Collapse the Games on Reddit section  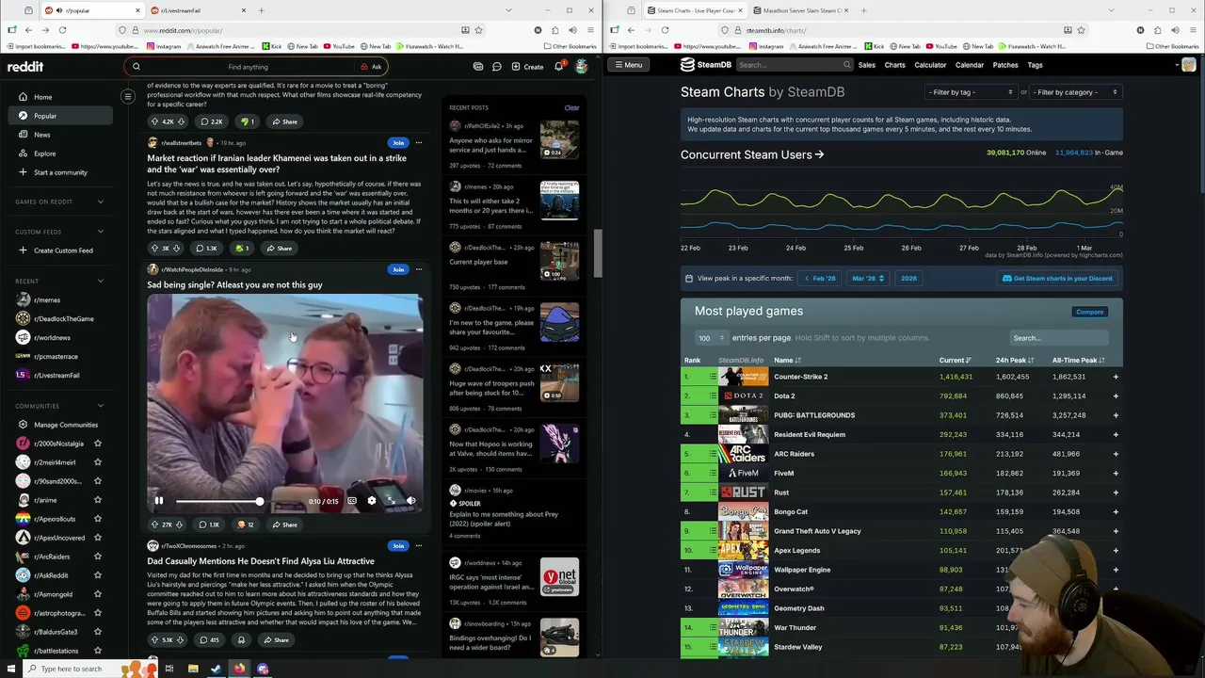point(101,202)
